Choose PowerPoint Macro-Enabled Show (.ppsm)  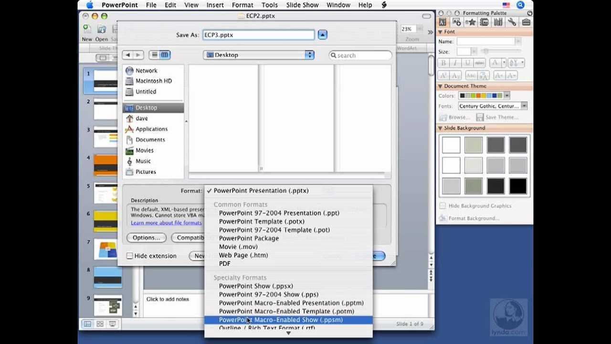point(288,320)
